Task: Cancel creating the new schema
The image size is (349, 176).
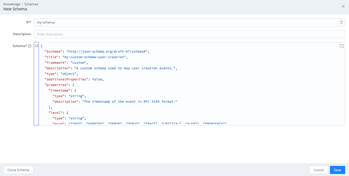Action: pos(319,170)
